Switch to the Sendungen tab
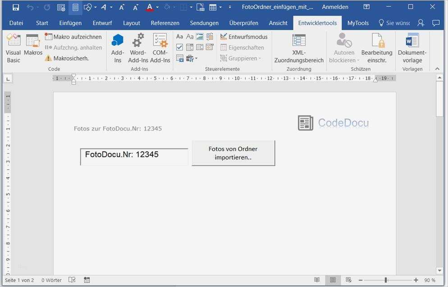The height and width of the screenshot is (287, 448). 204,23
